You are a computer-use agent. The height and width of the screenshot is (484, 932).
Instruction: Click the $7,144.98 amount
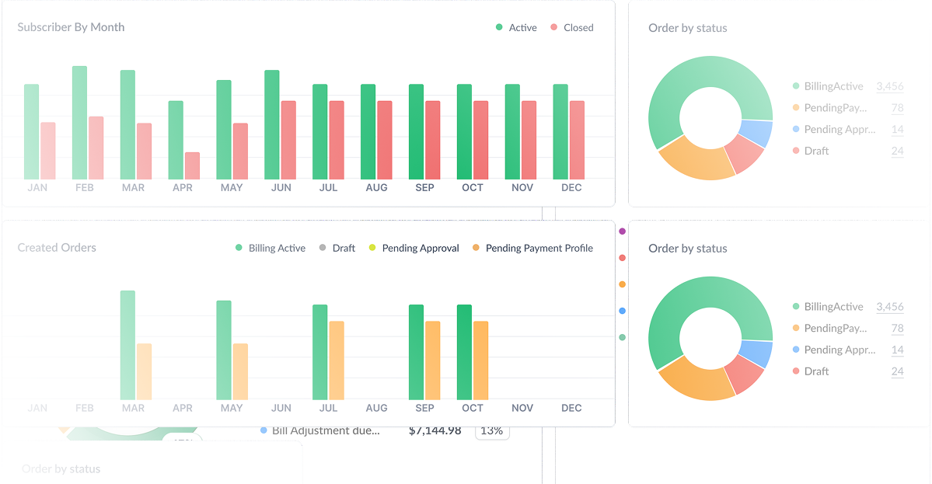pyautogui.click(x=435, y=430)
